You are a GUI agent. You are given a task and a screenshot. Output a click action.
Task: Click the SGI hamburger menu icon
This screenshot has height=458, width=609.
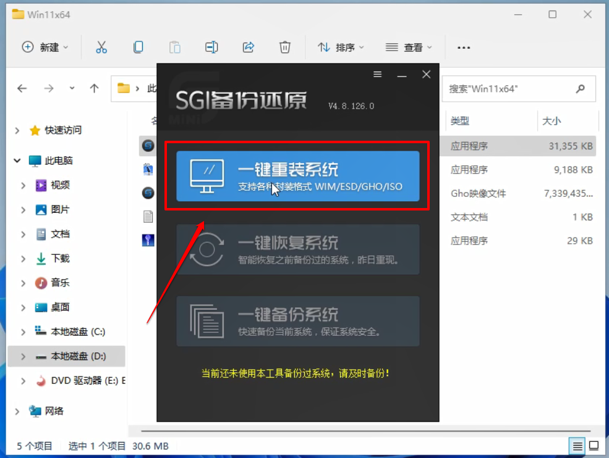tap(377, 74)
